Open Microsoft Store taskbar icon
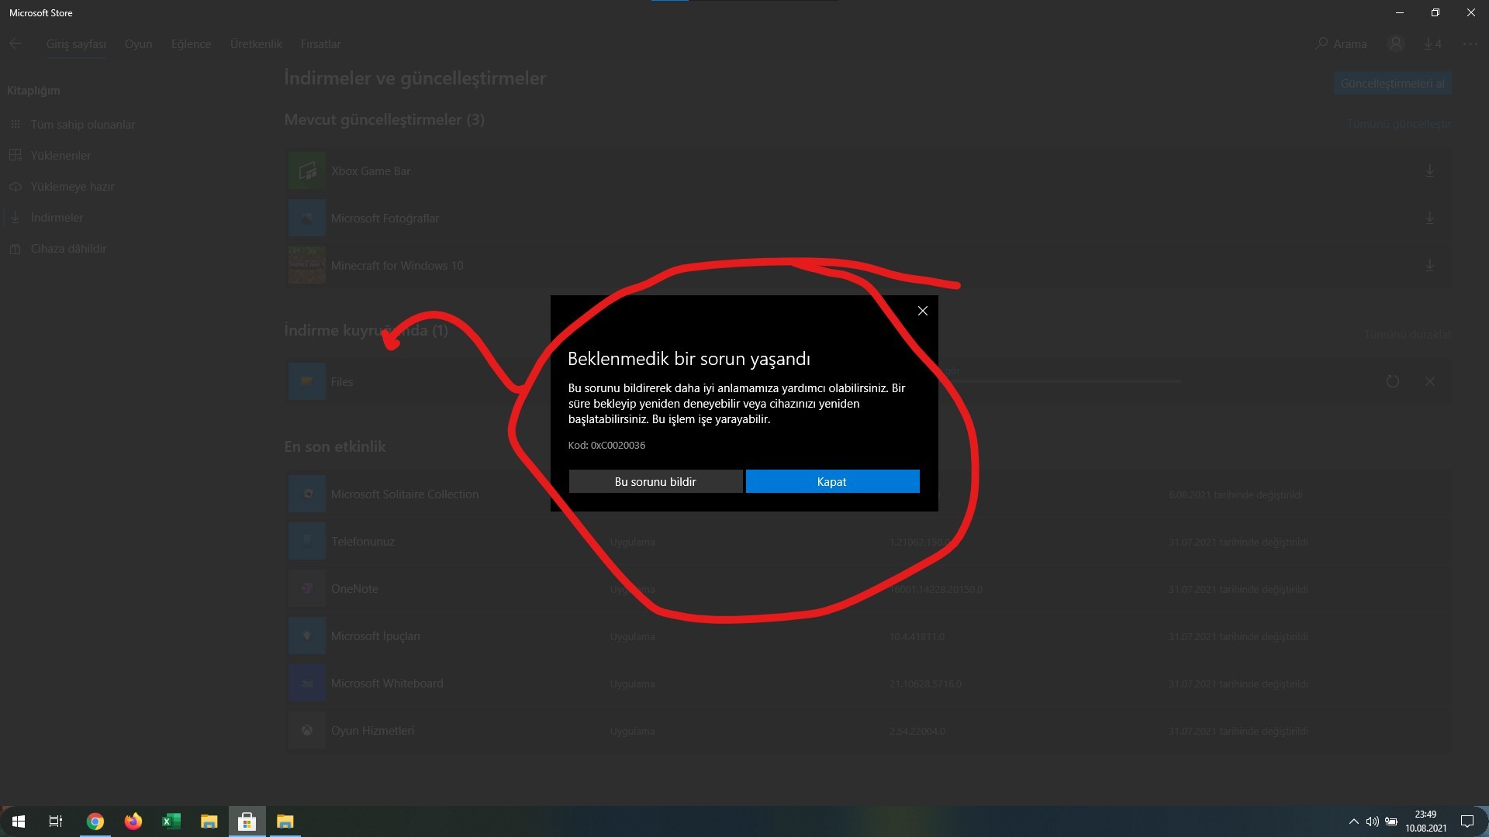 247,821
